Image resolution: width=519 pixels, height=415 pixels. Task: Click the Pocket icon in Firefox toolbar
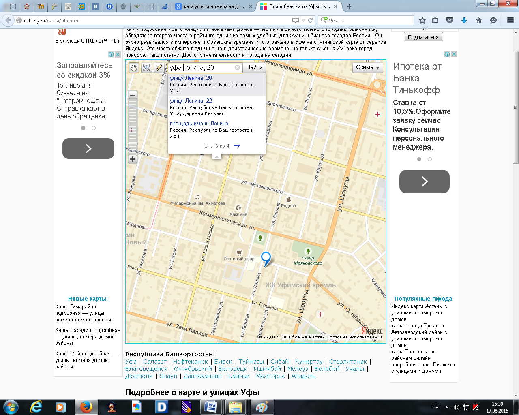450,20
